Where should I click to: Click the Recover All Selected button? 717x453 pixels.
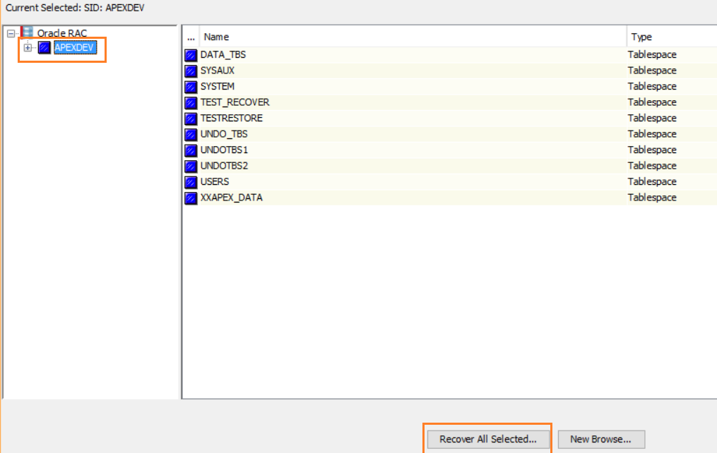pyautogui.click(x=487, y=438)
